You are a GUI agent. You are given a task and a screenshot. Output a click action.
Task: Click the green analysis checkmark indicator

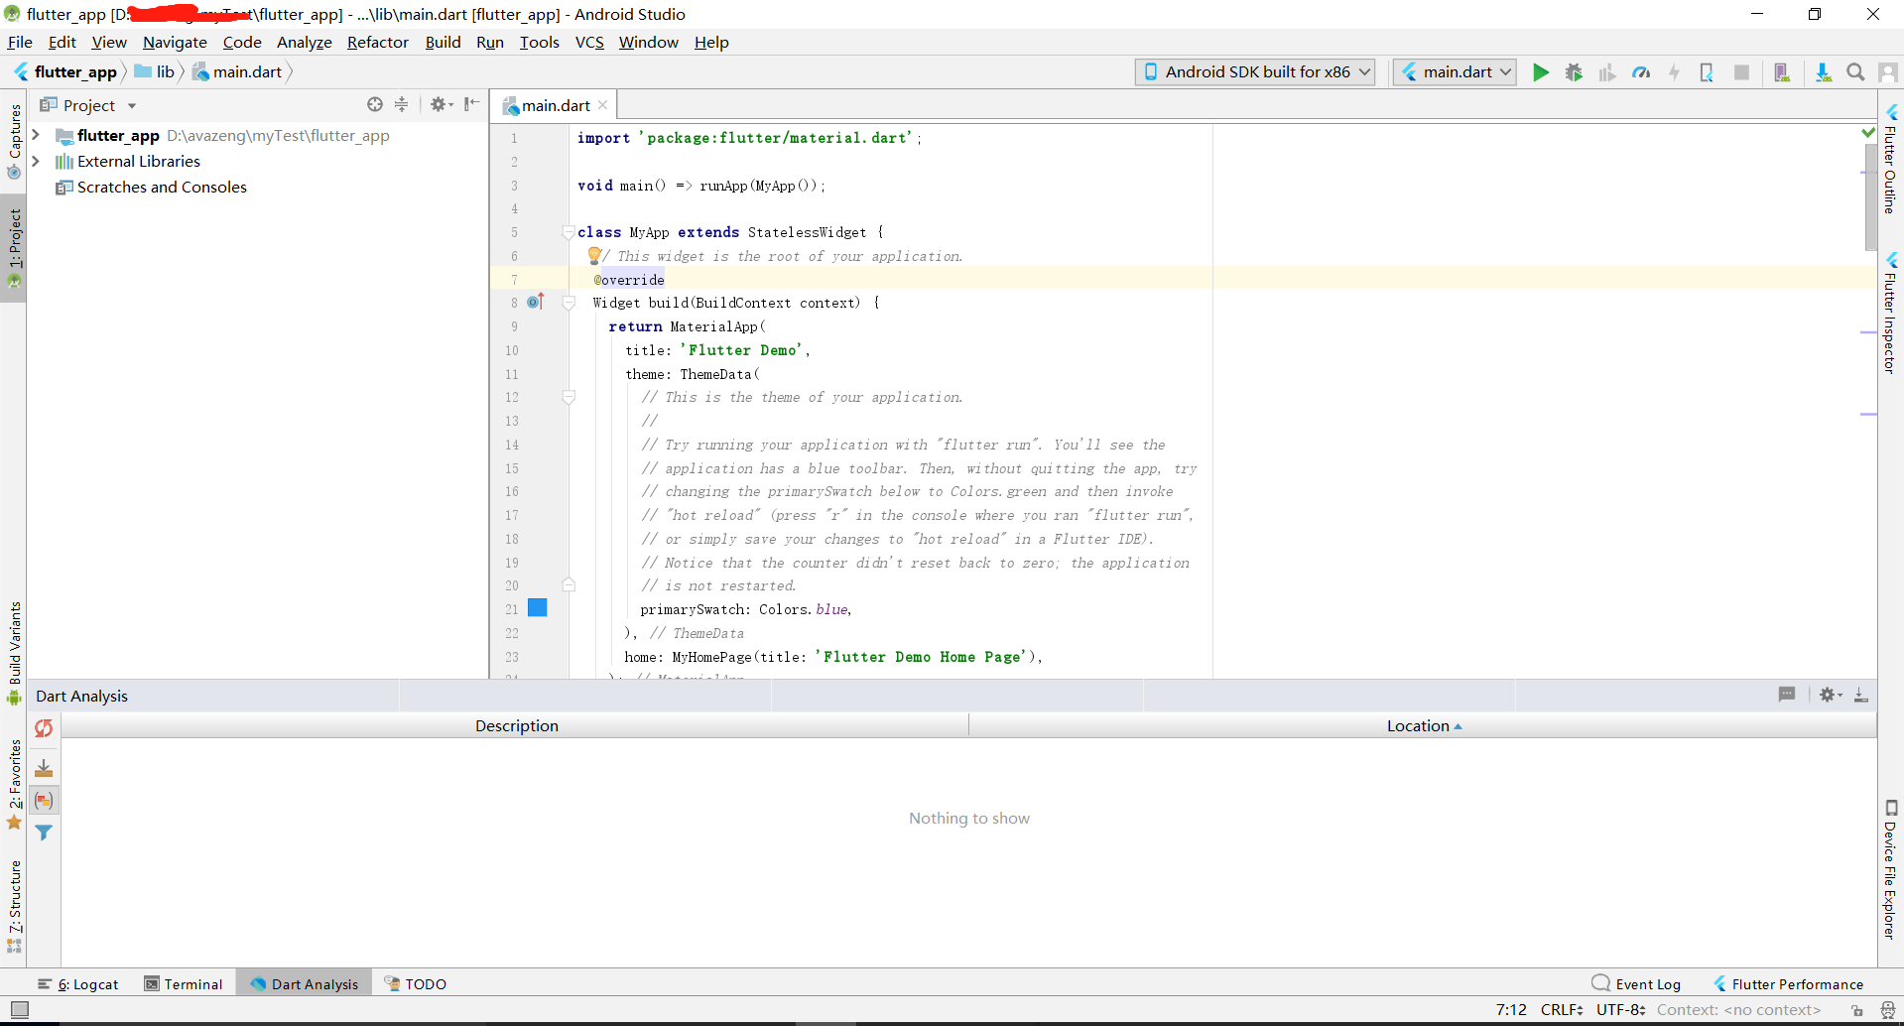click(1868, 132)
